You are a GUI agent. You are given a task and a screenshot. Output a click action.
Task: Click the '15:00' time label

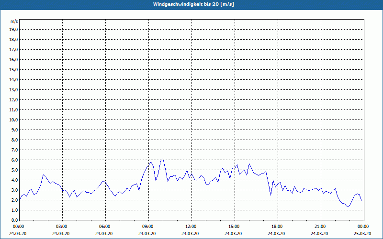235,227
